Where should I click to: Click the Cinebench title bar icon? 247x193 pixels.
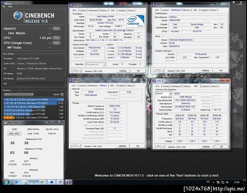click(2, 2)
